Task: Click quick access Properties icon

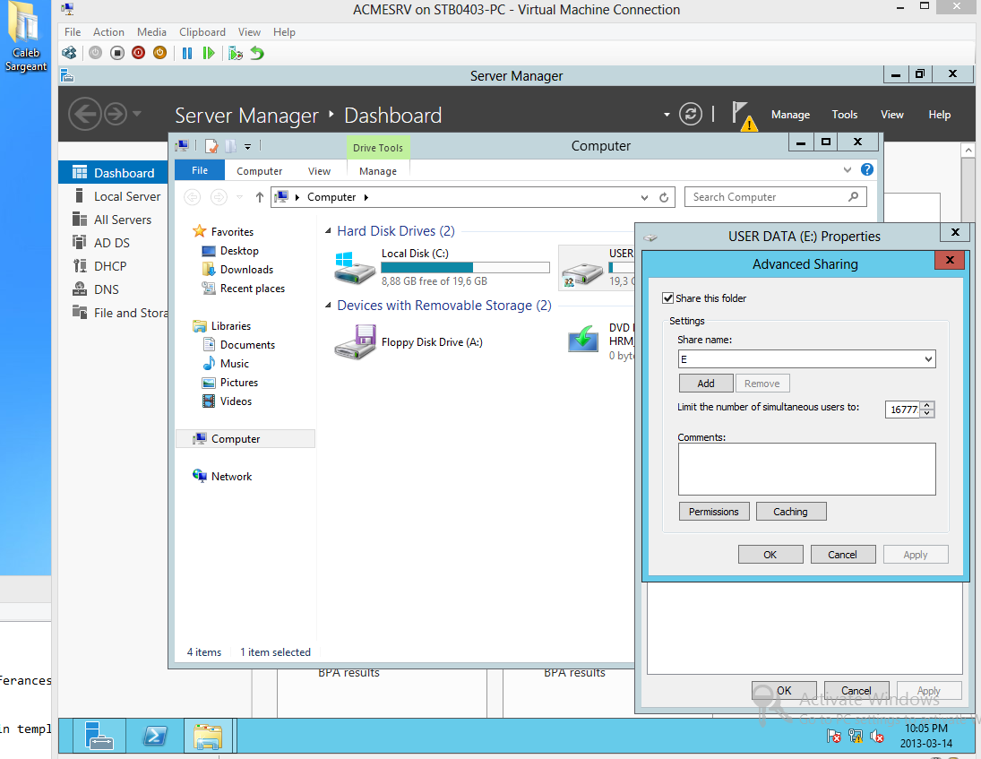Action: [x=211, y=146]
